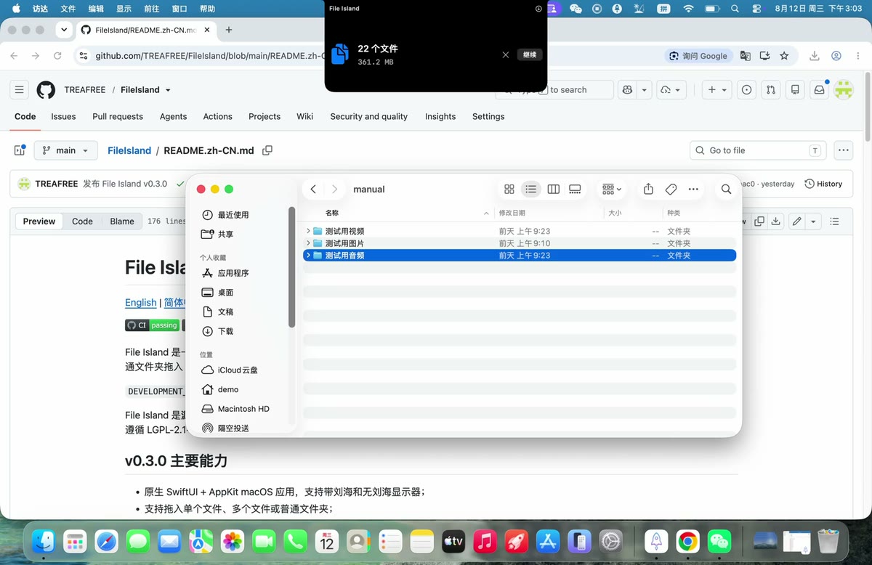The image size is (872, 565).
Task: Copy the README.zh-CN.md file path
Action: coord(267,150)
